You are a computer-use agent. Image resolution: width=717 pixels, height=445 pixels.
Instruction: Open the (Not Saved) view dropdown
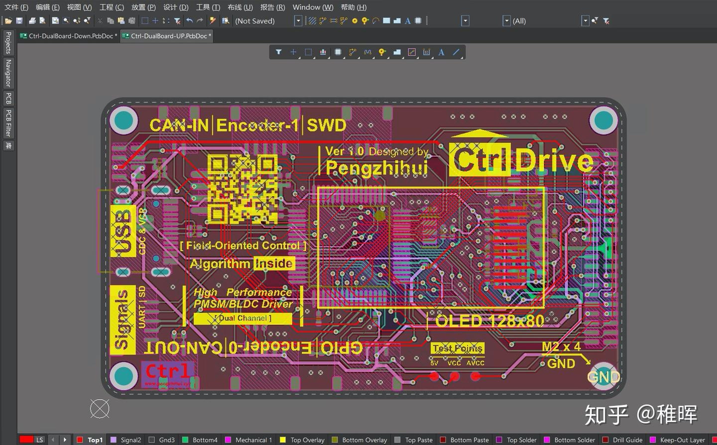pos(298,21)
